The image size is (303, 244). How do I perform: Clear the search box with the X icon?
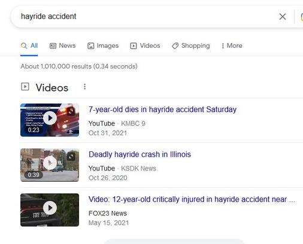[283, 17]
